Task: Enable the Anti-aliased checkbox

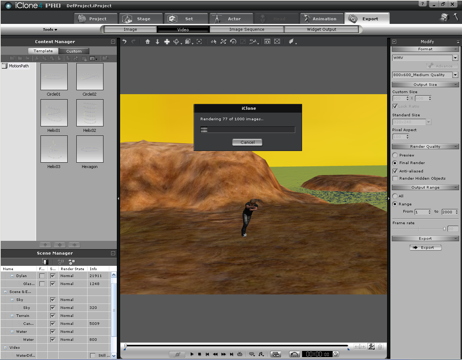Action: click(x=395, y=171)
